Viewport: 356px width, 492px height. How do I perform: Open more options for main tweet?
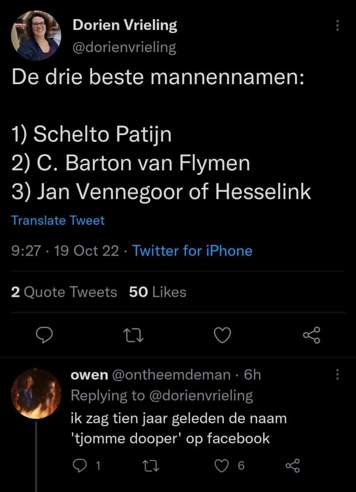338,26
